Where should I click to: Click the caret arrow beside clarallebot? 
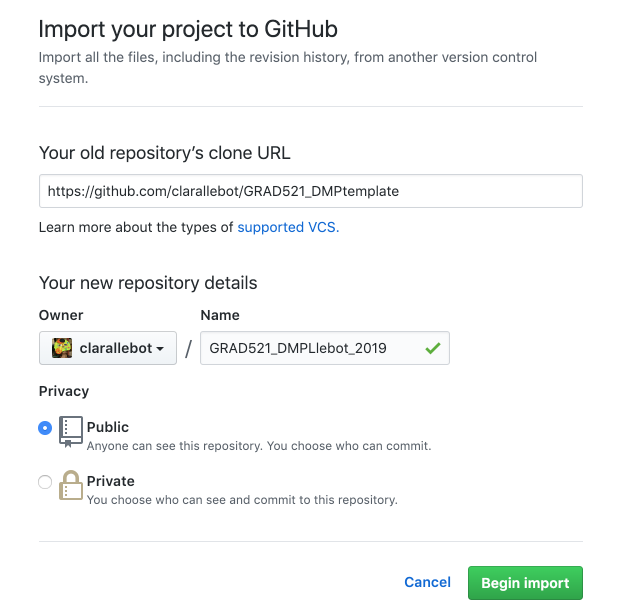pos(160,348)
